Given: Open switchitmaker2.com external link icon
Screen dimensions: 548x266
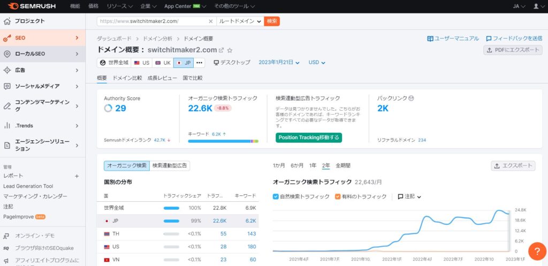Looking at the screenshot, I should [x=221, y=50].
